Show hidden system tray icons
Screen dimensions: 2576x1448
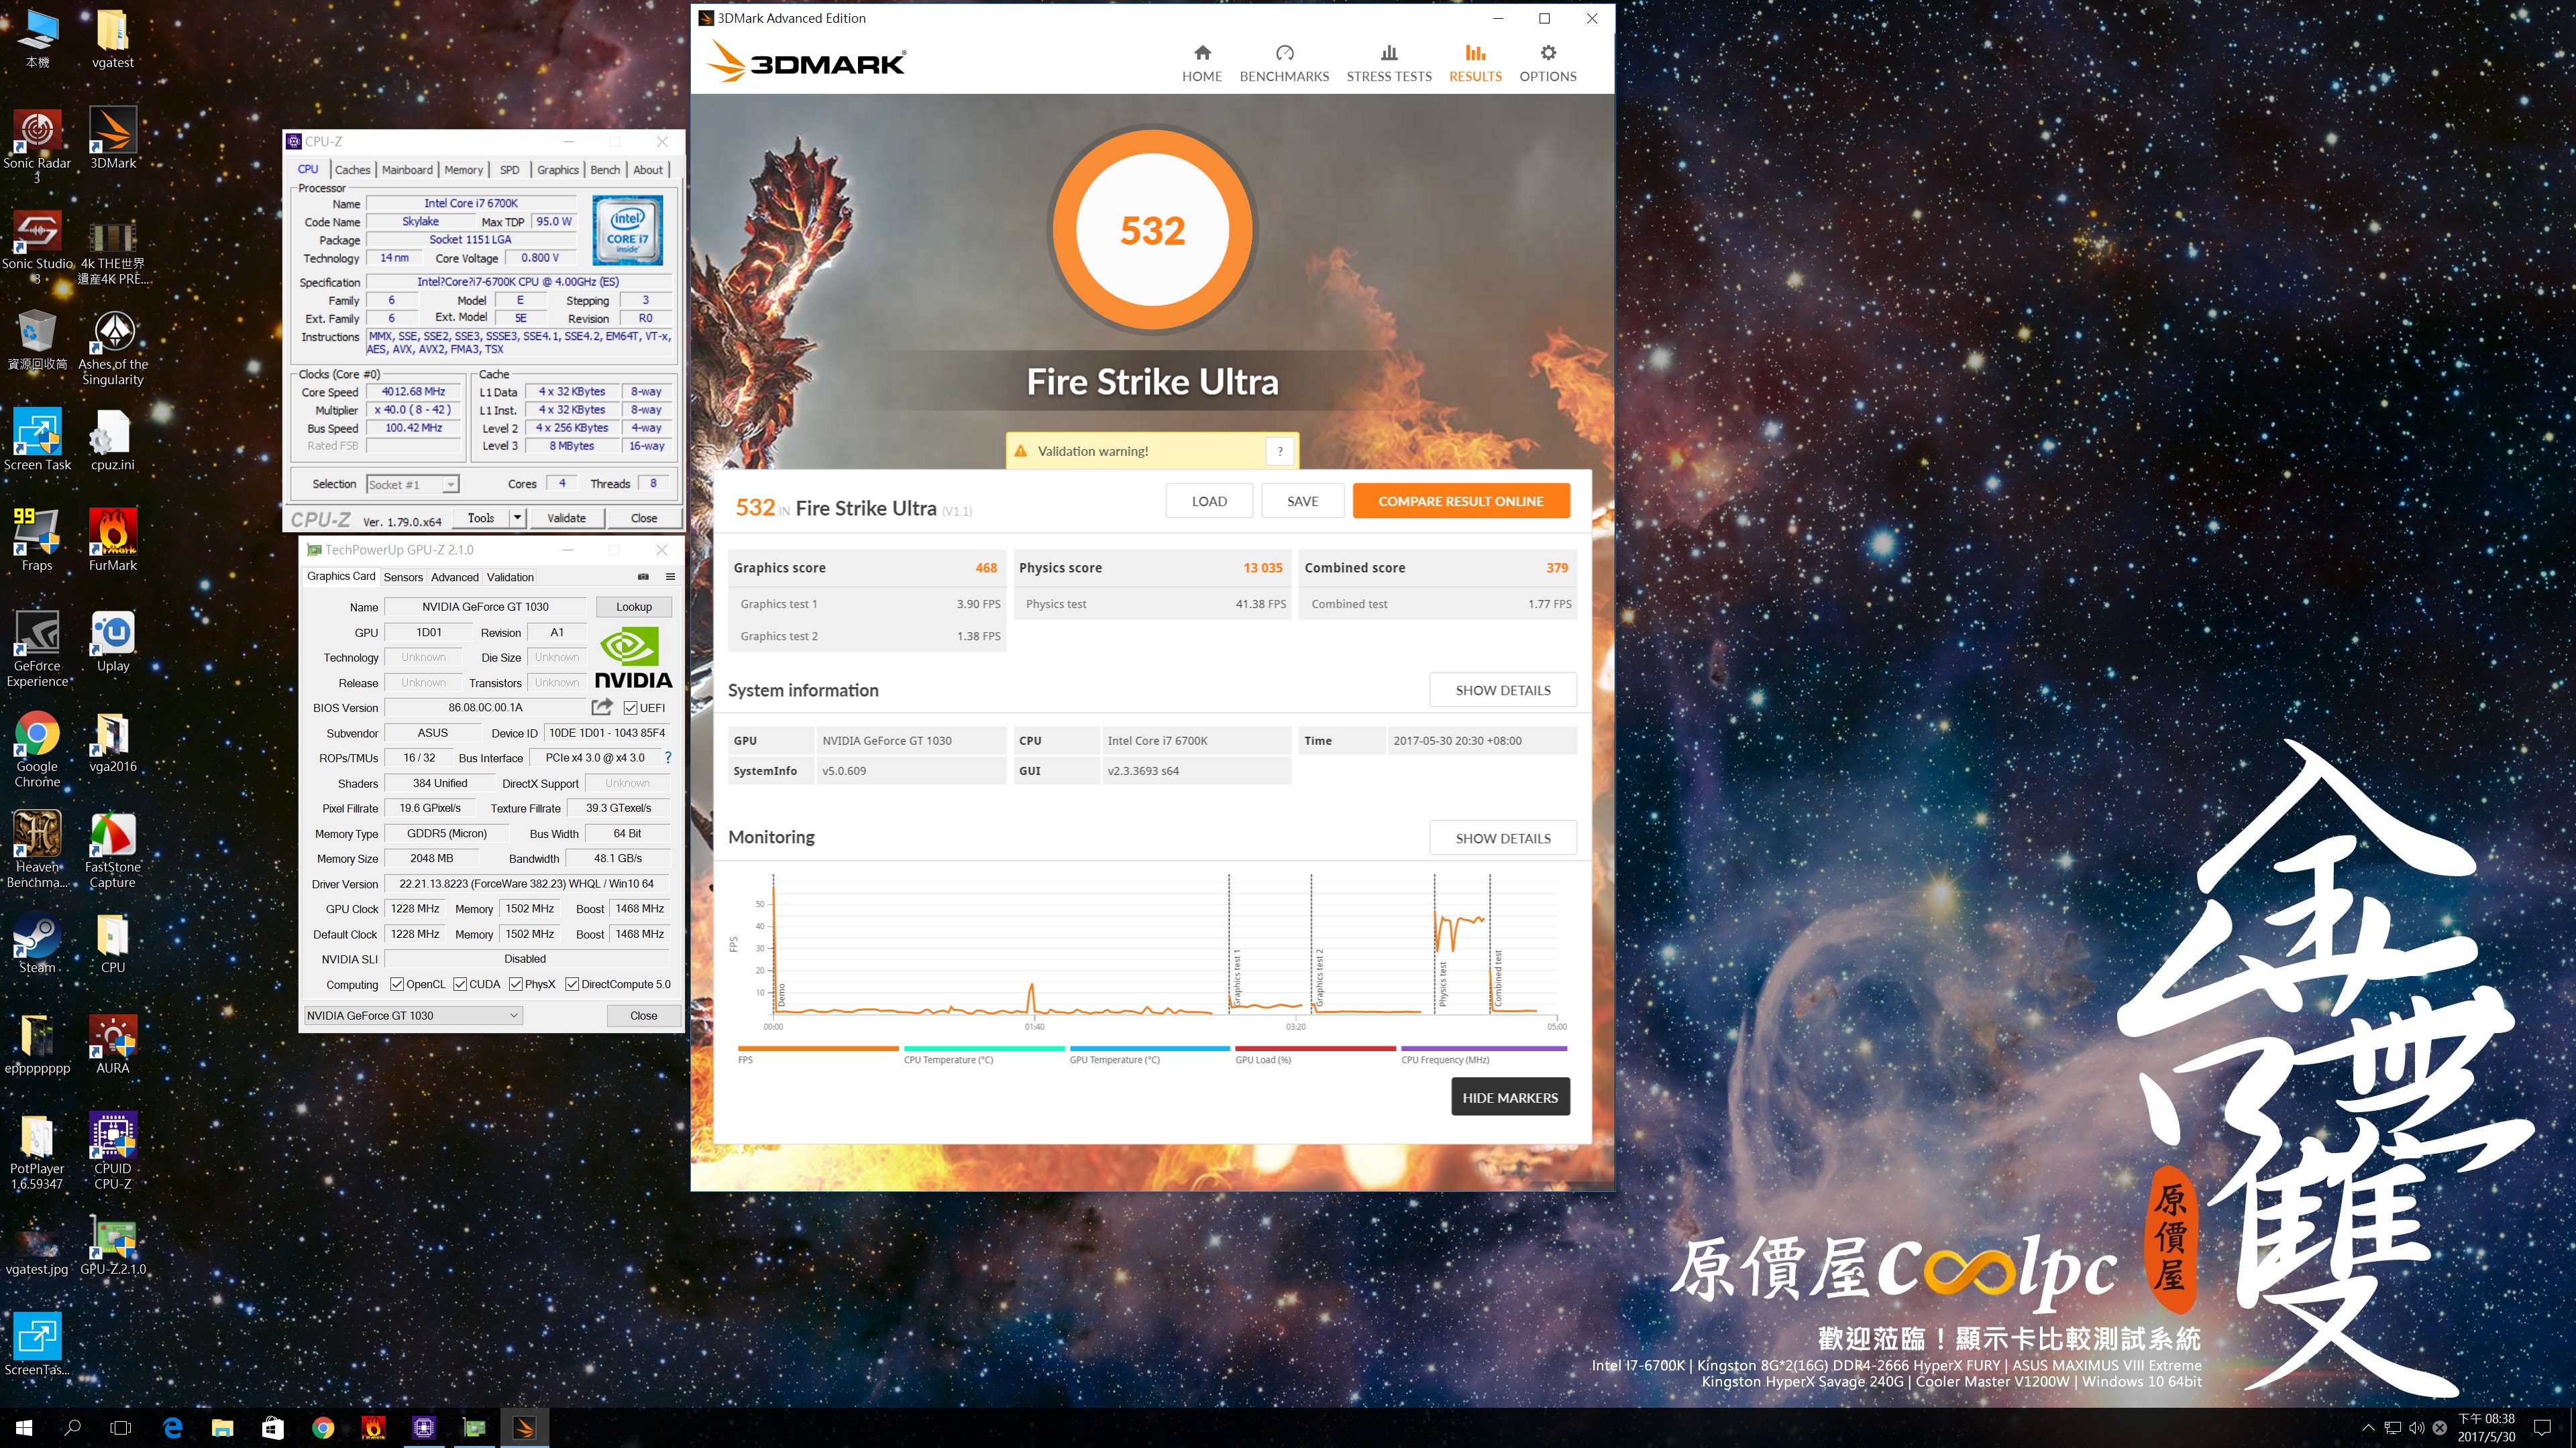(2368, 1427)
